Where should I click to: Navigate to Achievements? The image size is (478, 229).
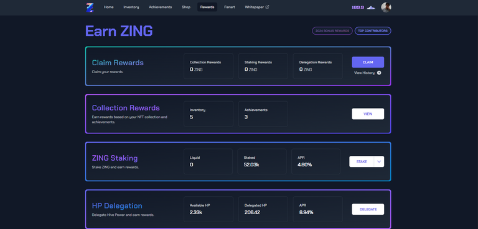pos(161,7)
